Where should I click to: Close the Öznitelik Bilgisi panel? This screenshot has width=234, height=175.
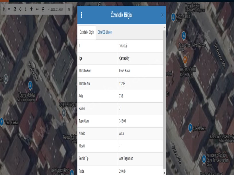click(x=162, y=15)
